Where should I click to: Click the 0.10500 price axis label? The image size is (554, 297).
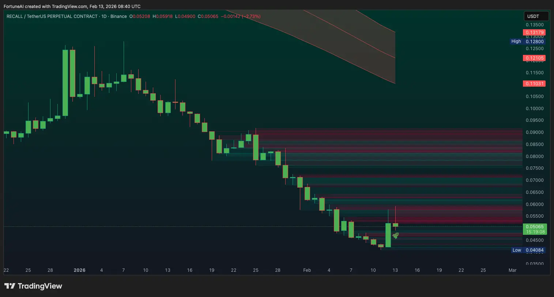pyautogui.click(x=535, y=97)
